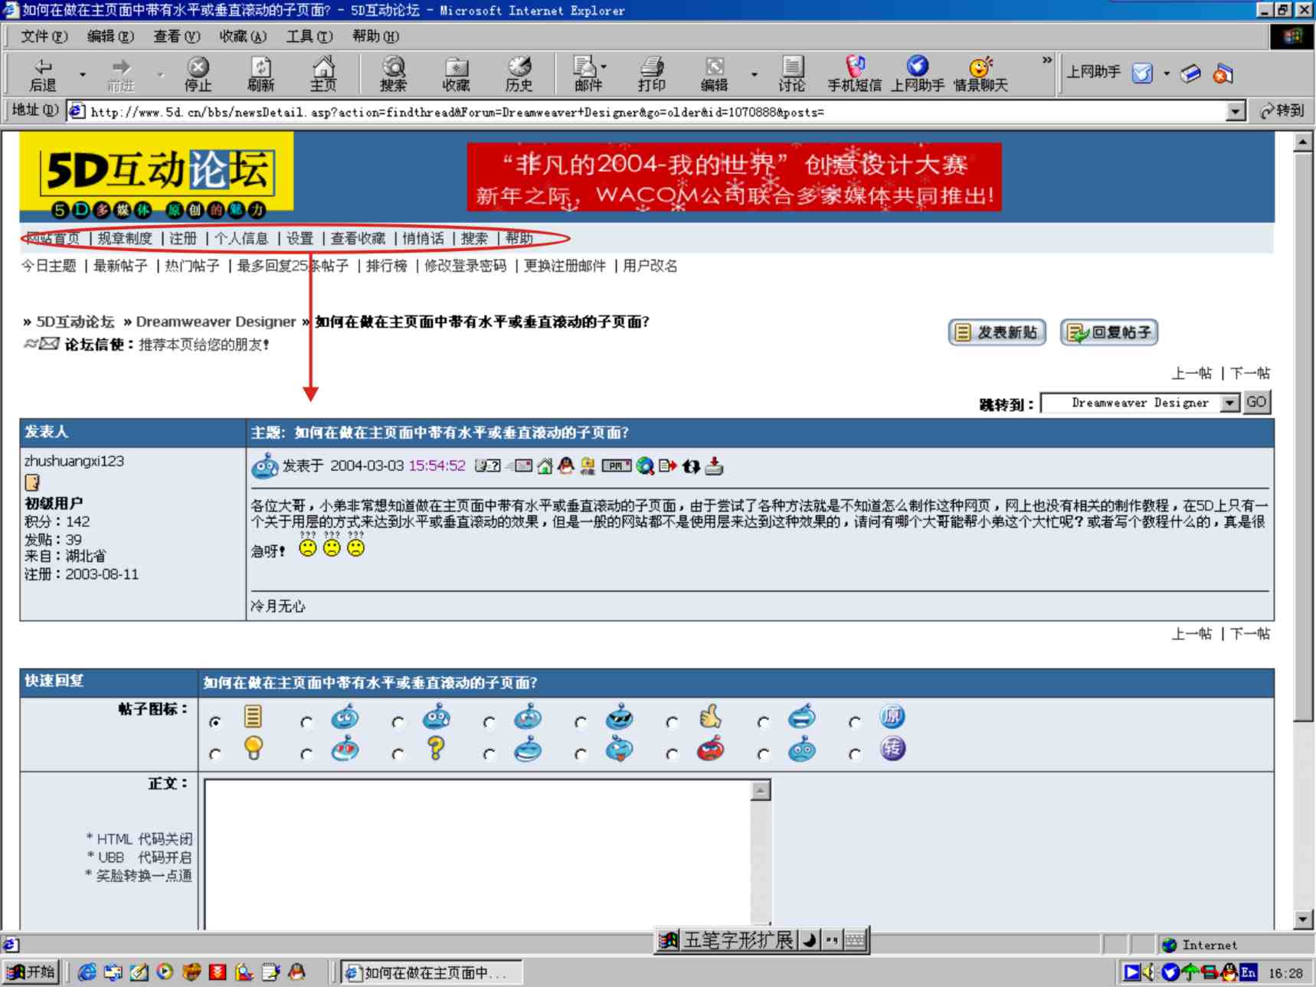
Task: Open the 工具 (Tools) menu
Action: (x=309, y=36)
